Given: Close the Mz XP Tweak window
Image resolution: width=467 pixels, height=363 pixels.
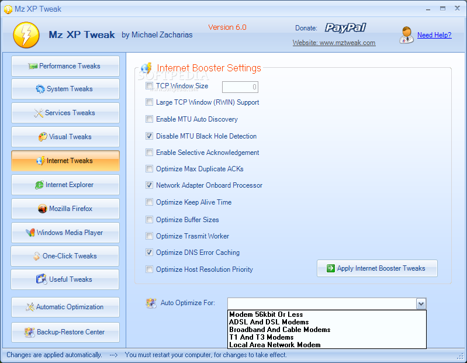Looking at the screenshot, I should (x=457, y=9).
